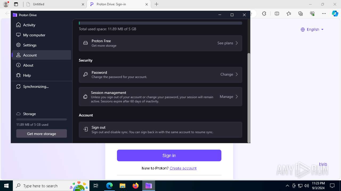Screen dimensions: 341x191
Task: Click the sidebar storage usage bar
Action: click(x=42, y=119)
